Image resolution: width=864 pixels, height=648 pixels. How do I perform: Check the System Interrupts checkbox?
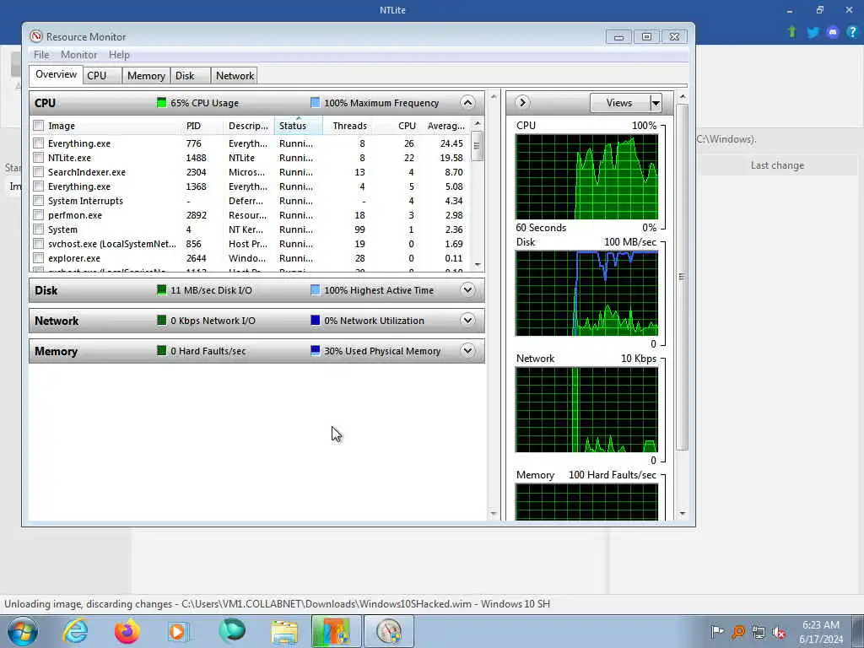[x=39, y=201]
